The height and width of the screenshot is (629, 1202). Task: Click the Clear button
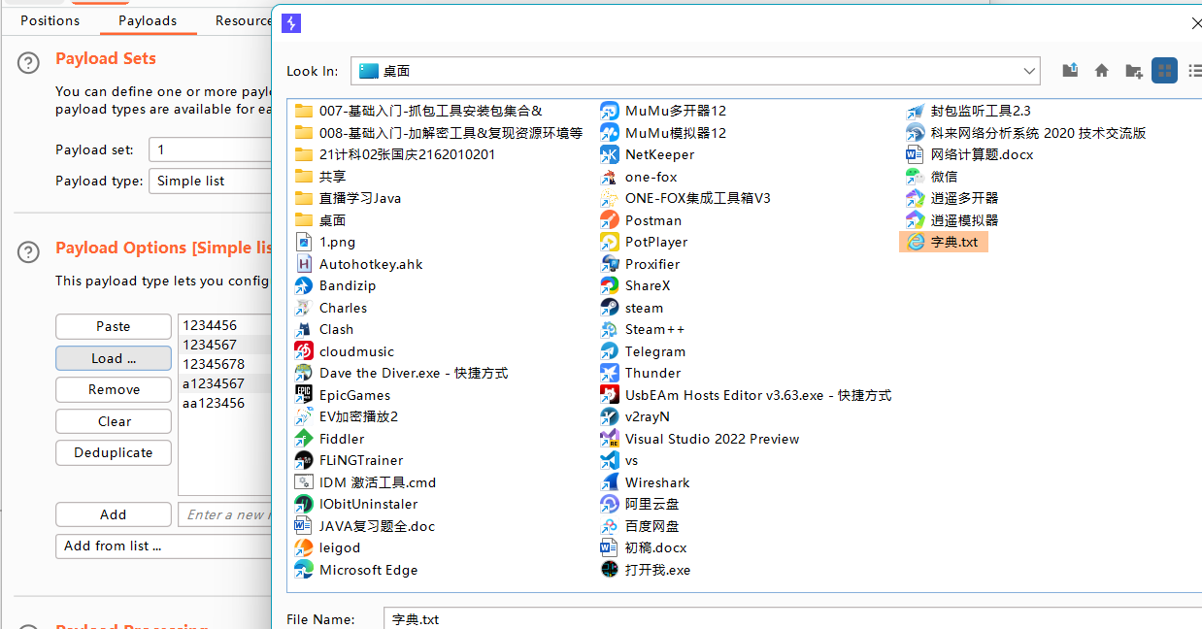(x=114, y=421)
